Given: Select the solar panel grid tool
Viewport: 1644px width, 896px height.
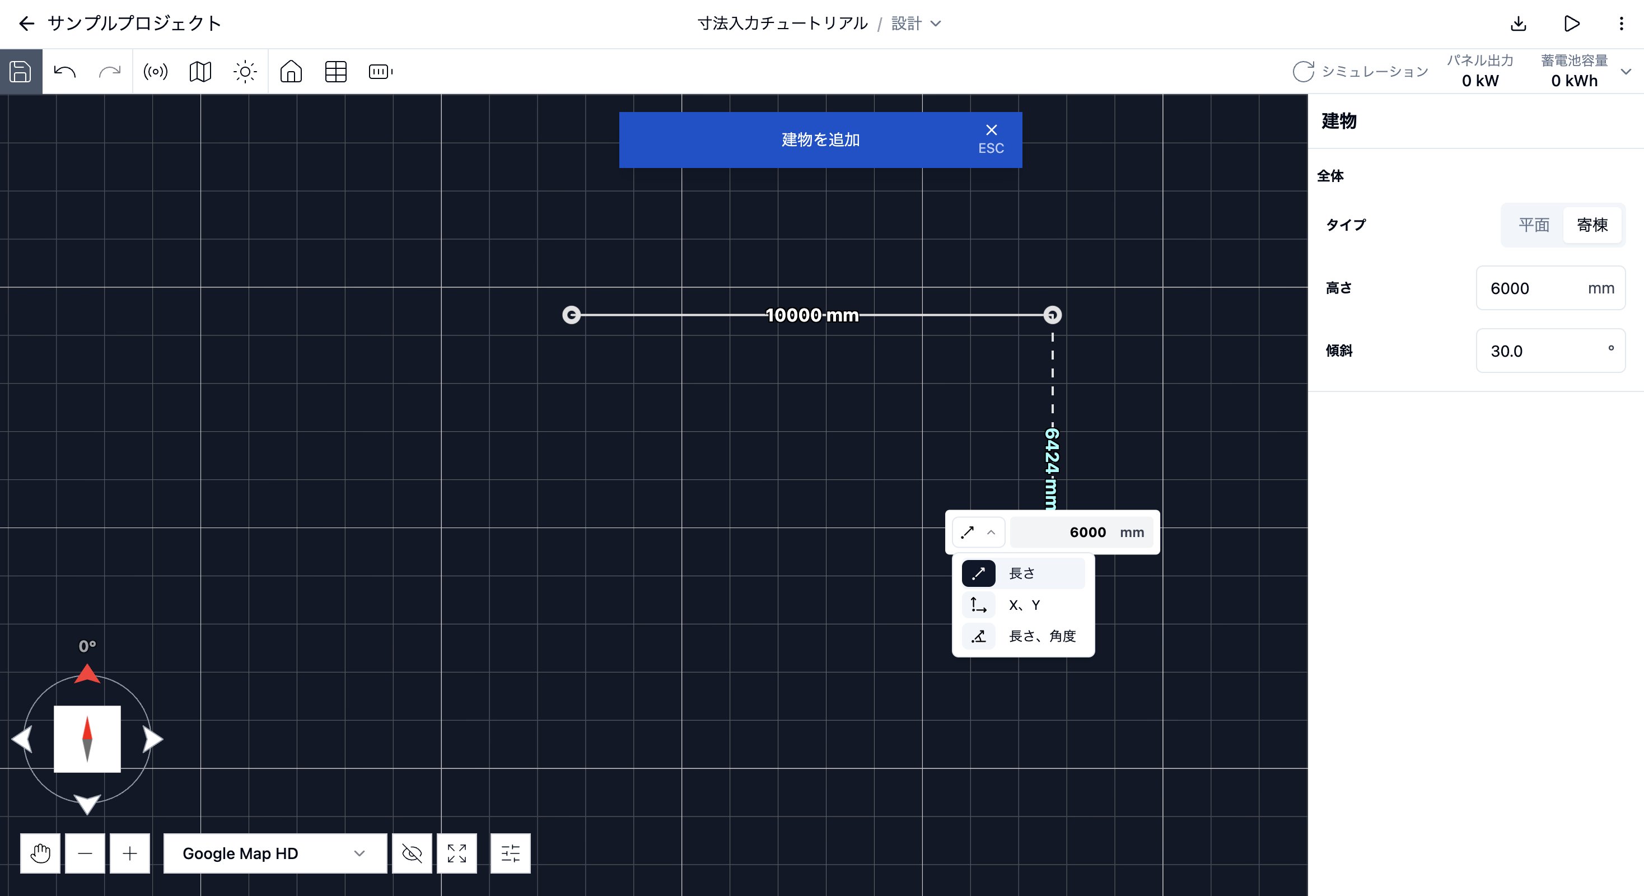Looking at the screenshot, I should click(336, 72).
